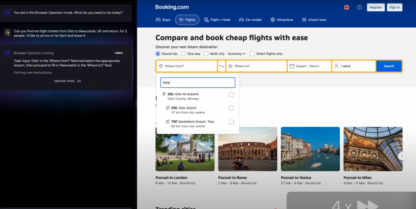
Task: Click the Booking.com logo
Action: click(x=172, y=7)
